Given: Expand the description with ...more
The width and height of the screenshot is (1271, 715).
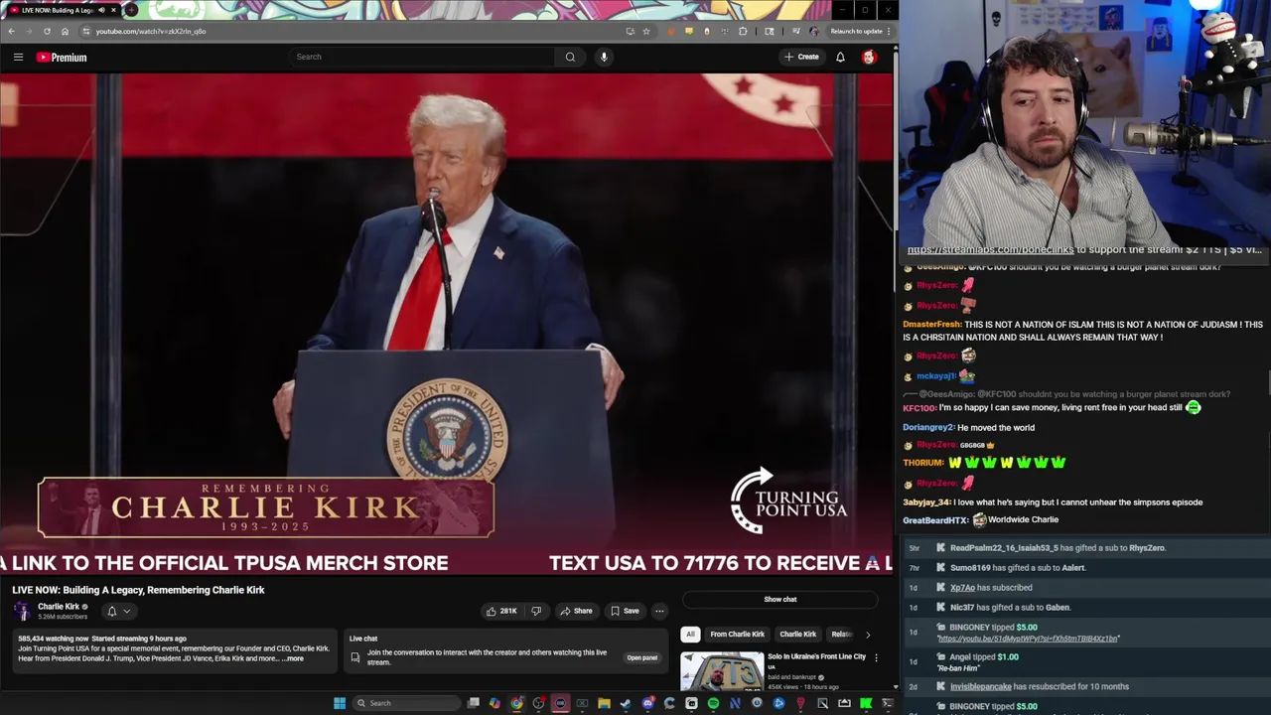Looking at the screenshot, I should (293, 658).
